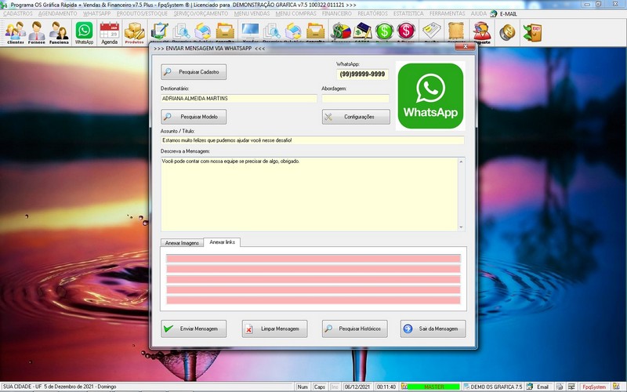This screenshot has height=392, width=627.
Task: Click inside the Descreva a Mensagem text area
Action: point(310,194)
